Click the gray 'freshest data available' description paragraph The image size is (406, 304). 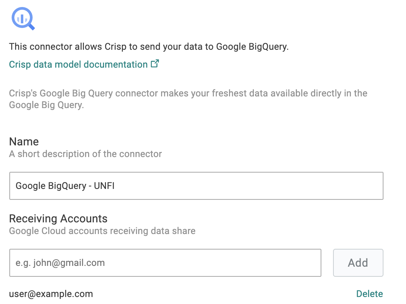coord(188,99)
